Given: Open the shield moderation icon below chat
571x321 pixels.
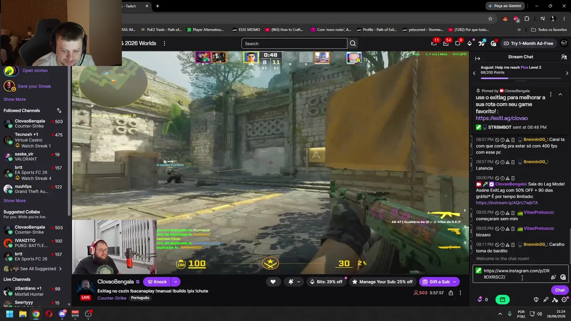Looking at the screenshot, I should point(536,300).
